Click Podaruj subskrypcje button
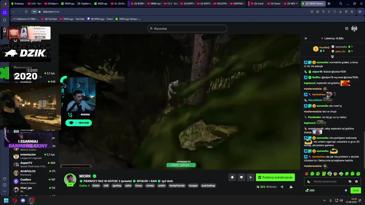This screenshot has height=205, width=365. pyautogui.click(x=275, y=177)
